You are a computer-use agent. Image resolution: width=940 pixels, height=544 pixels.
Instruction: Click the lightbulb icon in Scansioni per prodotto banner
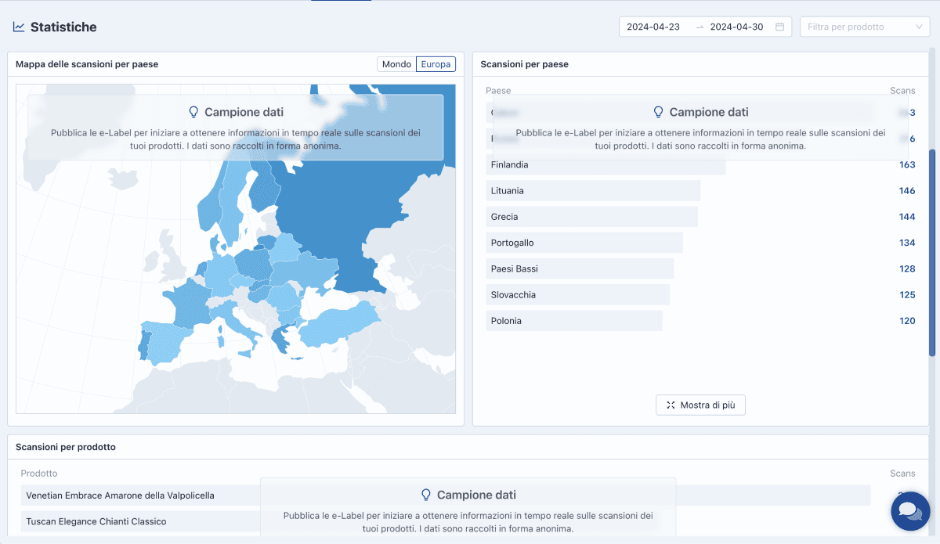click(x=426, y=495)
